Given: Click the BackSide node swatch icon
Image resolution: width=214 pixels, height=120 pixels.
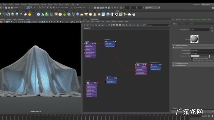Looking at the screenshot, I should click(x=87, y=83).
